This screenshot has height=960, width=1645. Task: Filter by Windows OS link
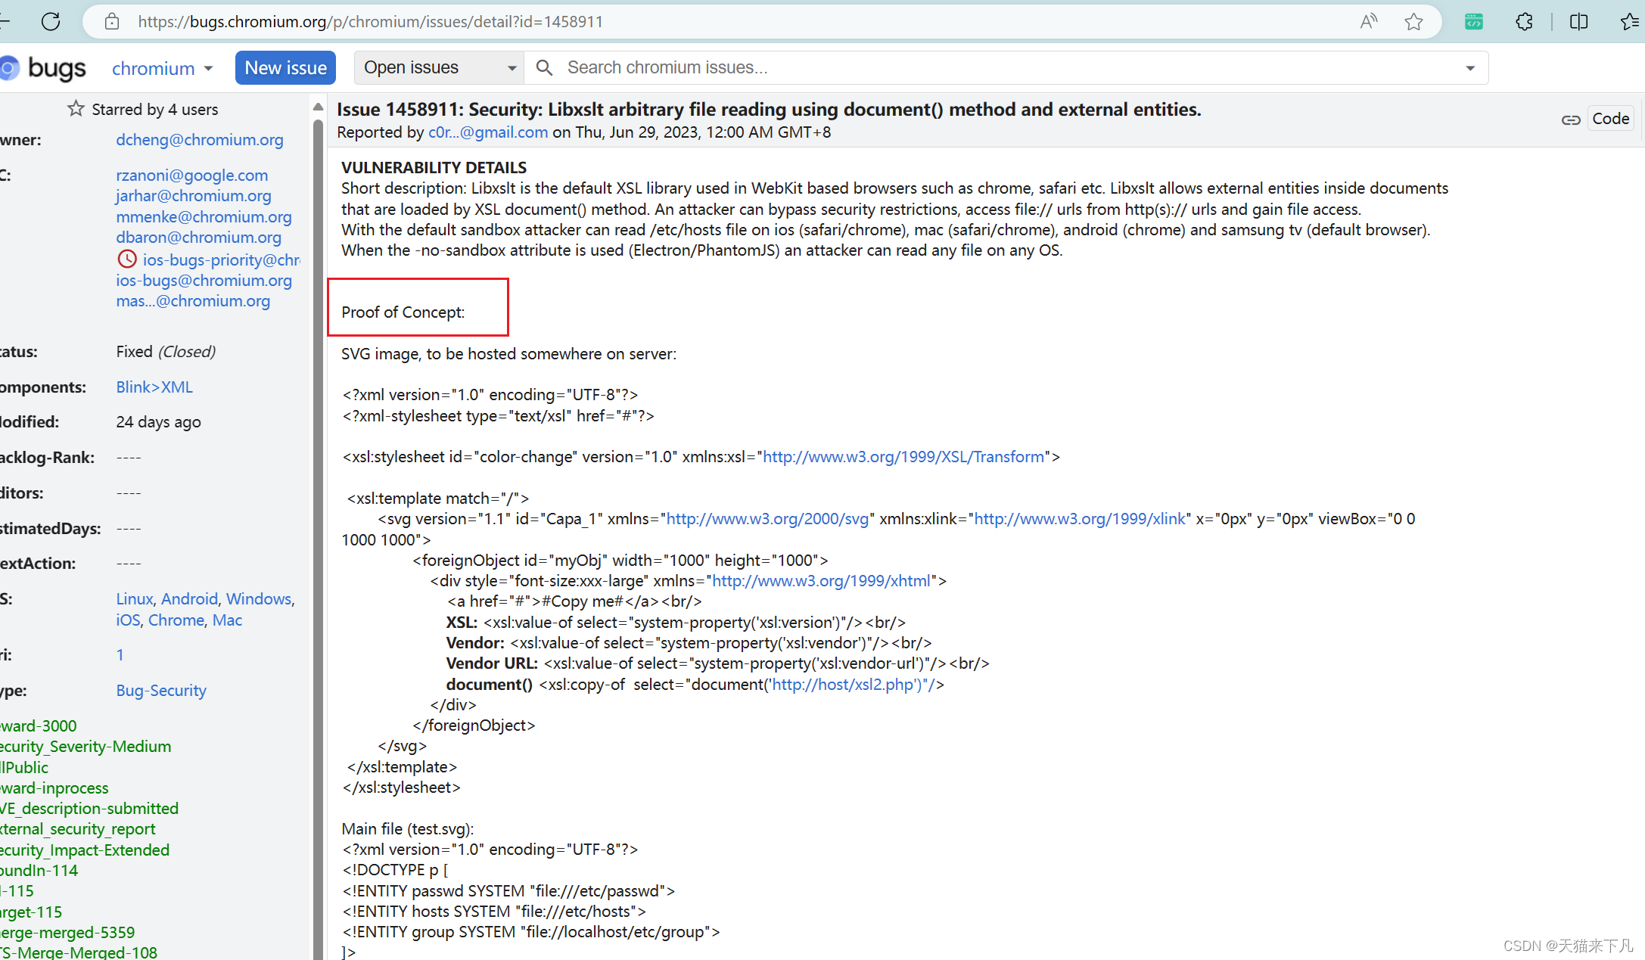coord(259,598)
